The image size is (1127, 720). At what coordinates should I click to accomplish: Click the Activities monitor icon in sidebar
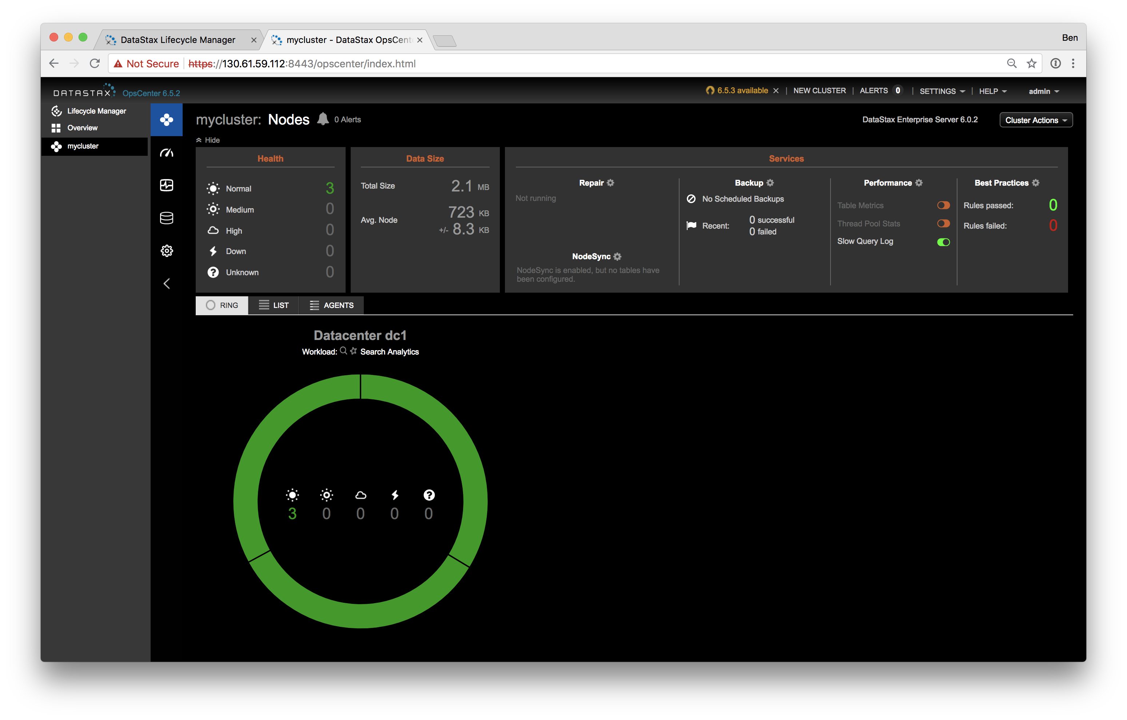click(167, 186)
